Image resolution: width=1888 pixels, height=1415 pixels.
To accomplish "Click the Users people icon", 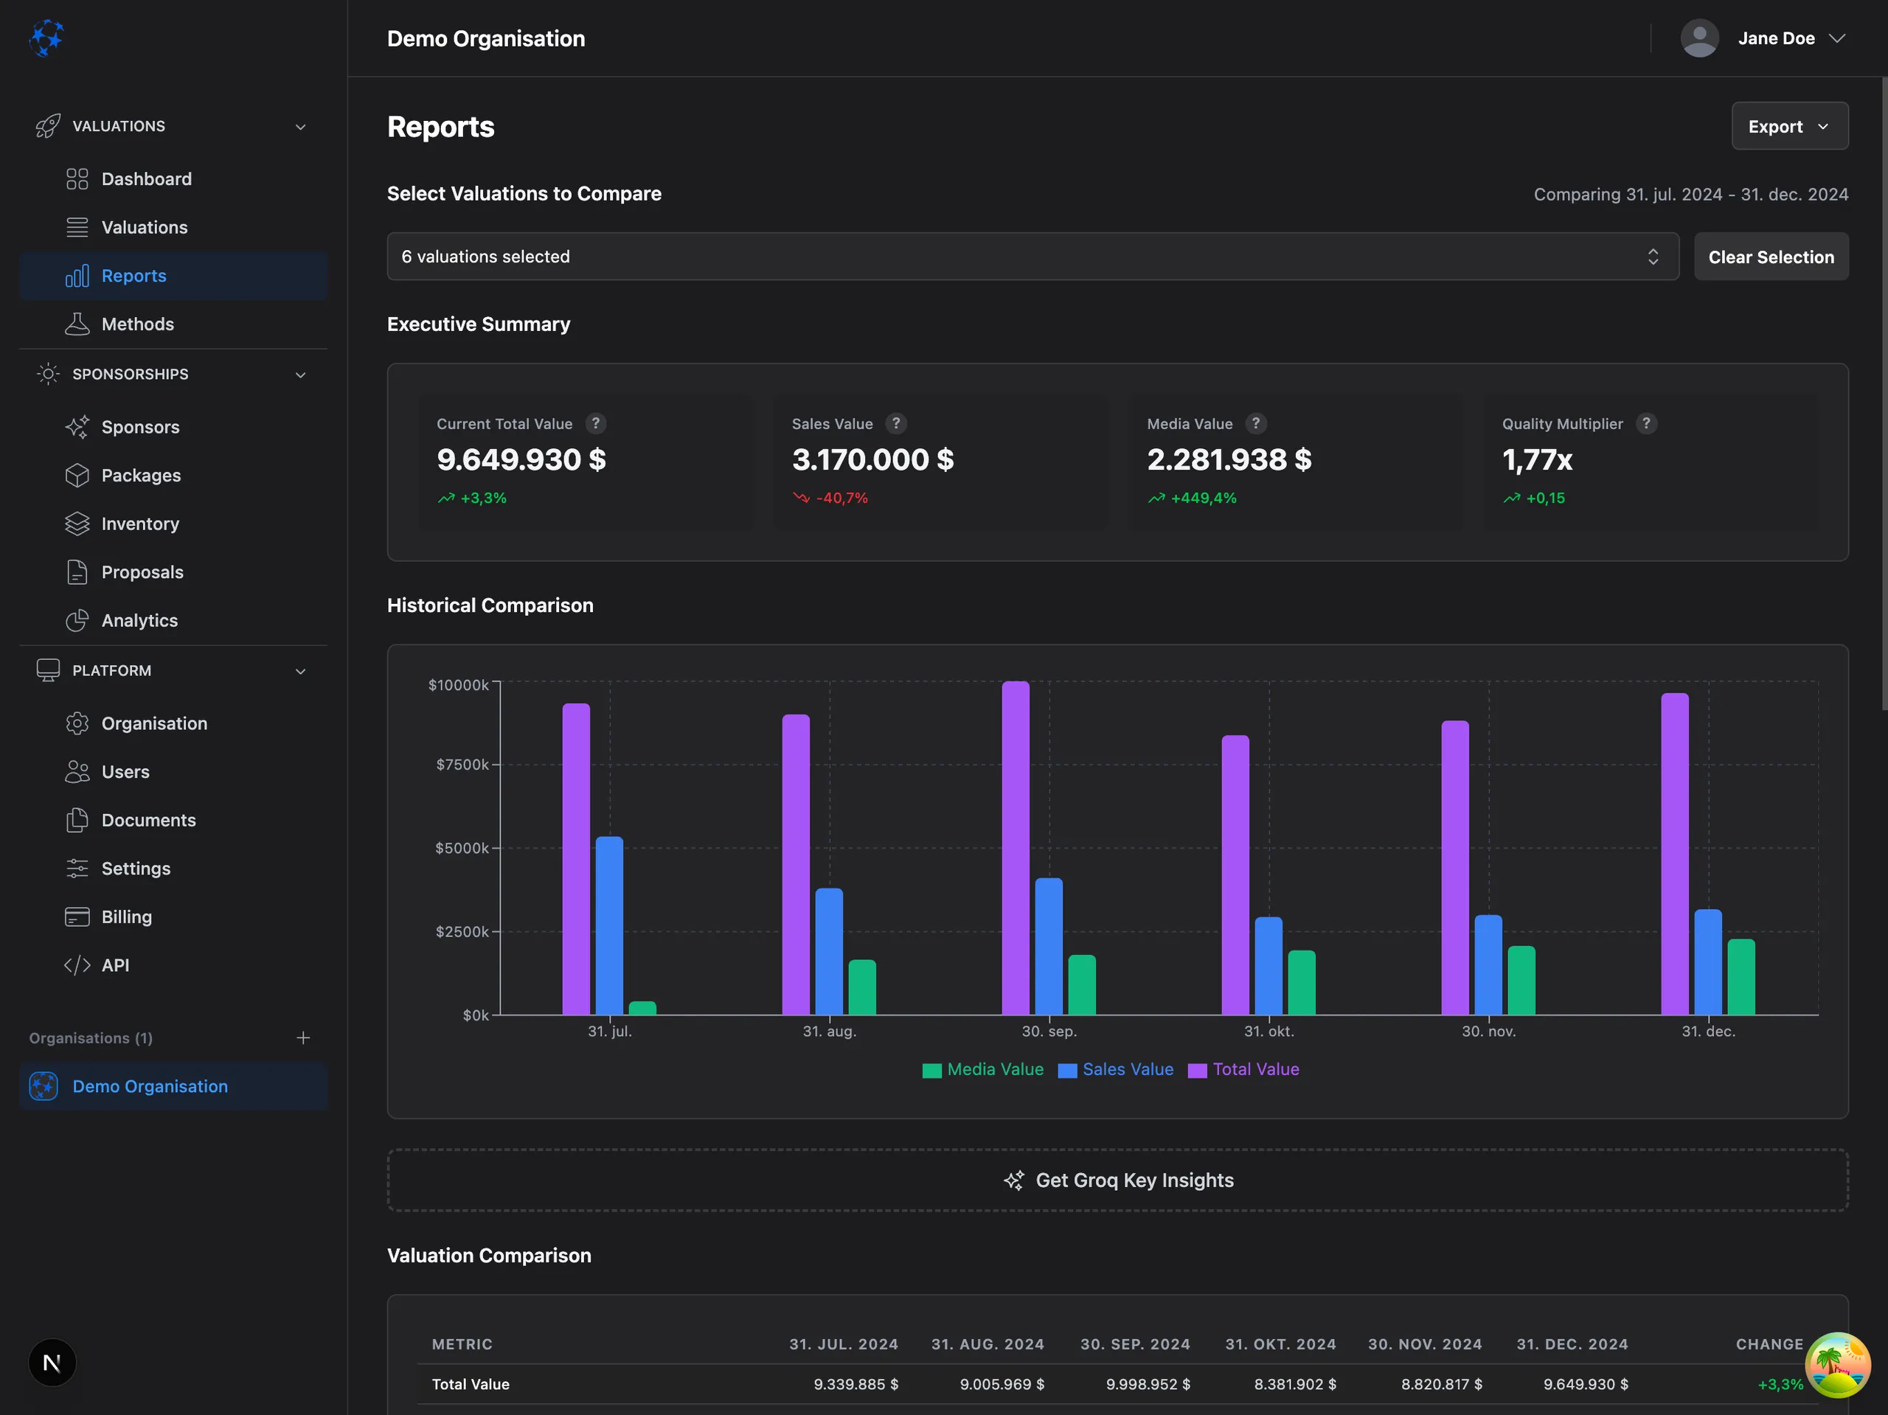I will tap(77, 771).
